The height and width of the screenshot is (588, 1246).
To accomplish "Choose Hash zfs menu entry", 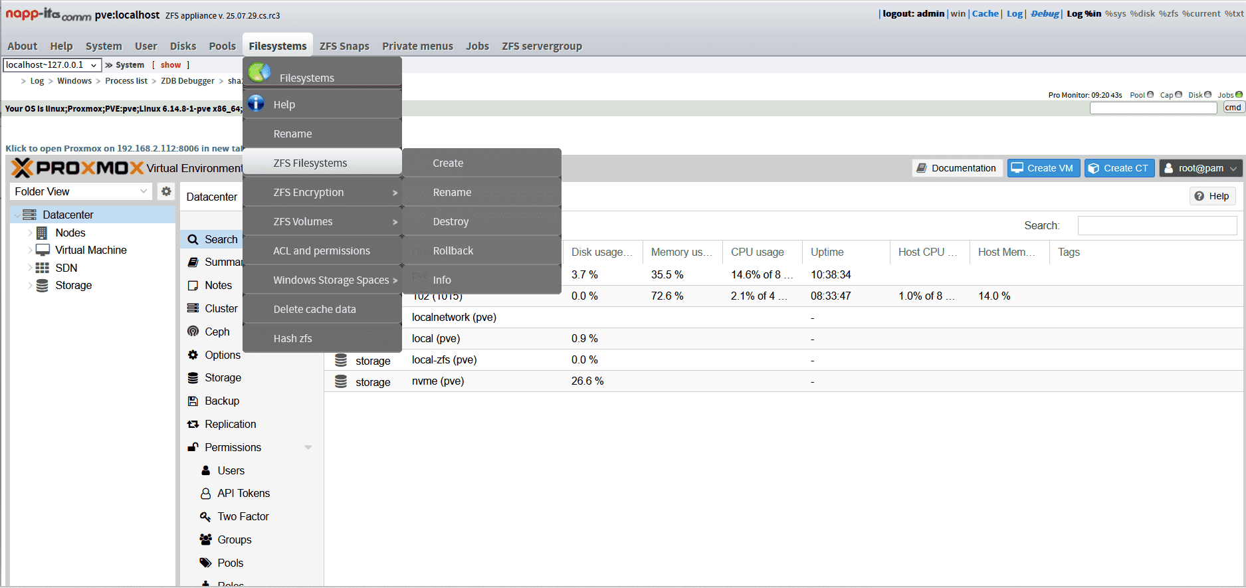I will pos(322,338).
